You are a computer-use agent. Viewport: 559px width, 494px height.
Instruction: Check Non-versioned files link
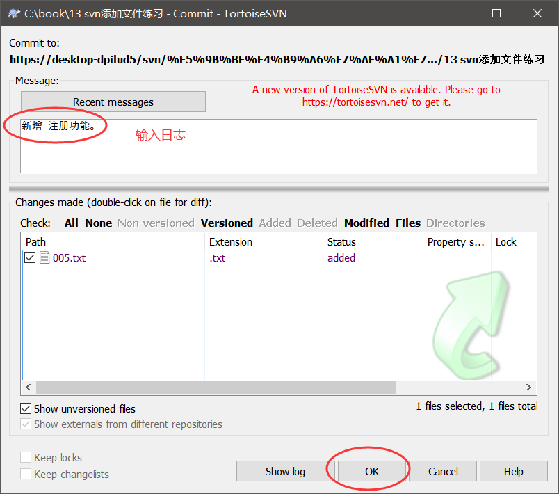pos(156,223)
